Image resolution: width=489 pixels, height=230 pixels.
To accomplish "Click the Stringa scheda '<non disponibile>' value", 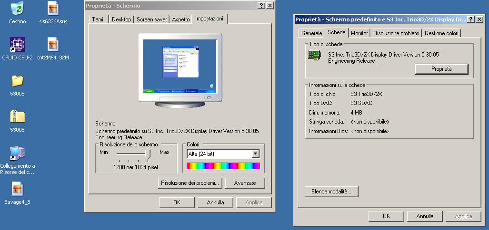I will pos(370,122).
